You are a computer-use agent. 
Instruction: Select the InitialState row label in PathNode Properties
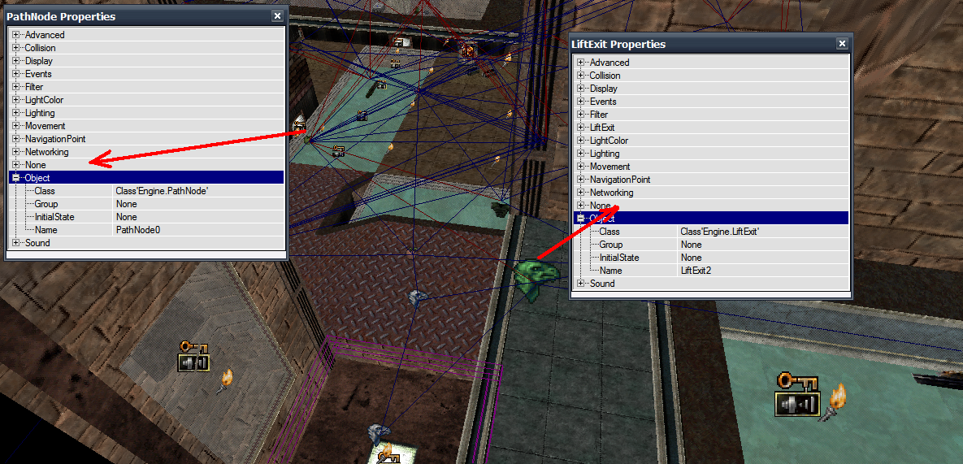pyautogui.click(x=54, y=217)
